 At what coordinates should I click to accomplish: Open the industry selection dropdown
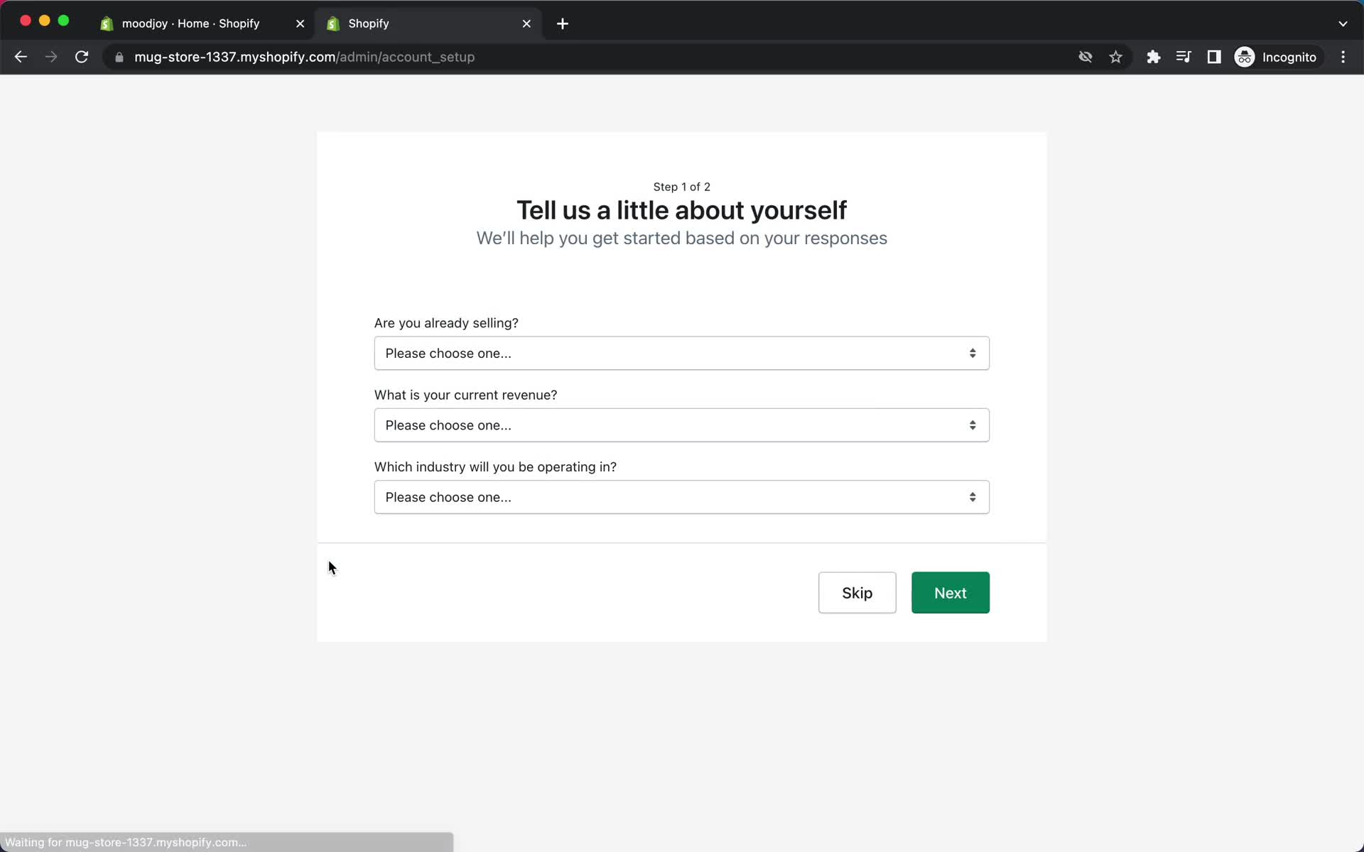tap(681, 497)
